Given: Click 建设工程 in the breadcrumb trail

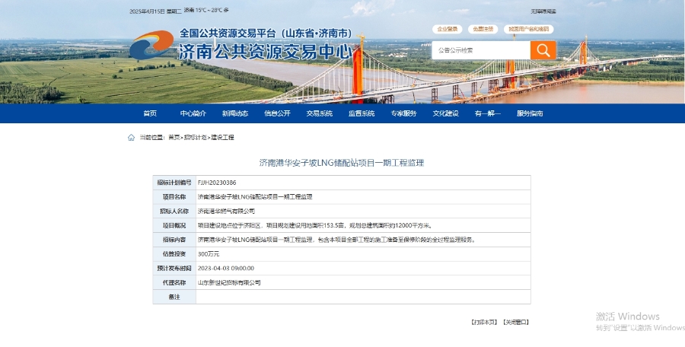Looking at the screenshot, I should (x=222, y=138).
